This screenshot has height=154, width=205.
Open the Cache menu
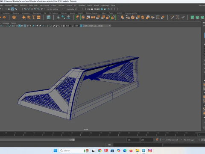point(89,5)
